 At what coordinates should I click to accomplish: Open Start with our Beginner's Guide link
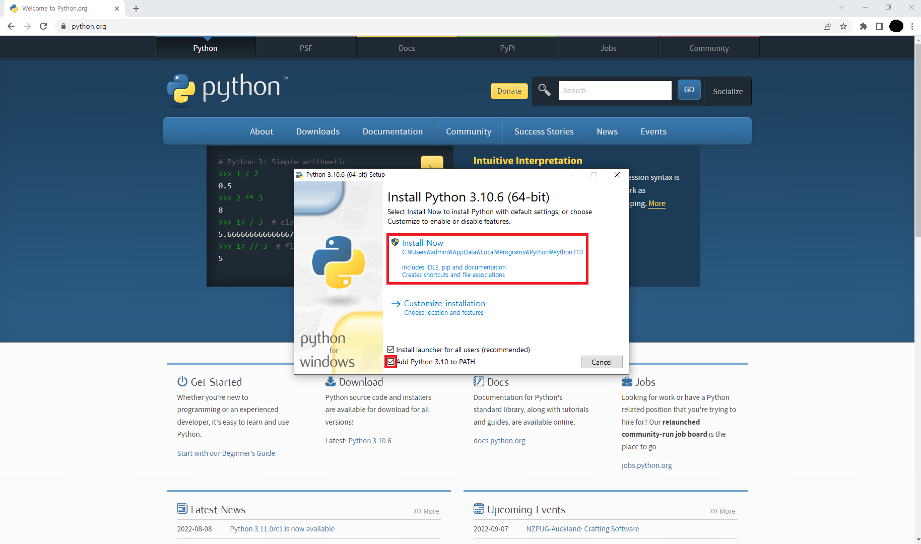pos(226,453)
